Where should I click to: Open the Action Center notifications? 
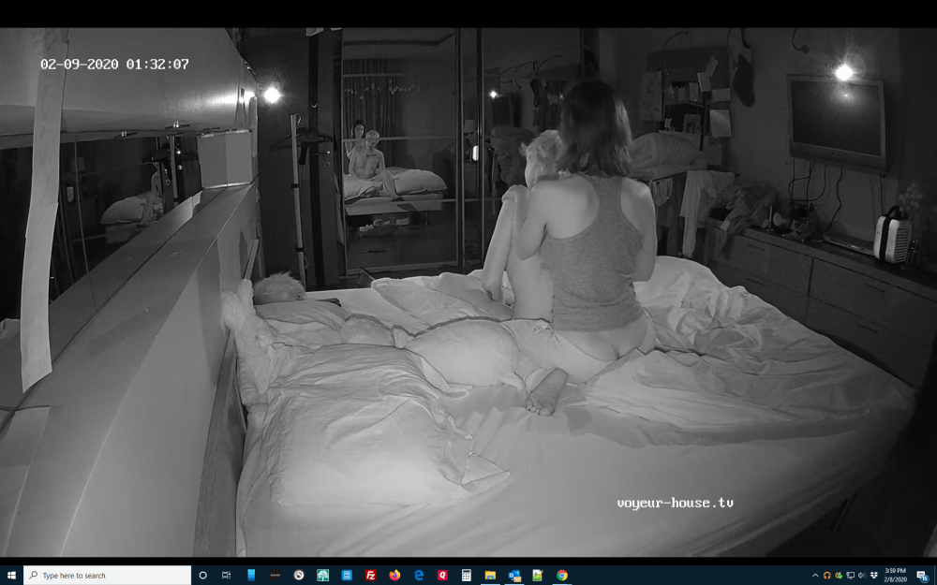click(x=923, y=576)
